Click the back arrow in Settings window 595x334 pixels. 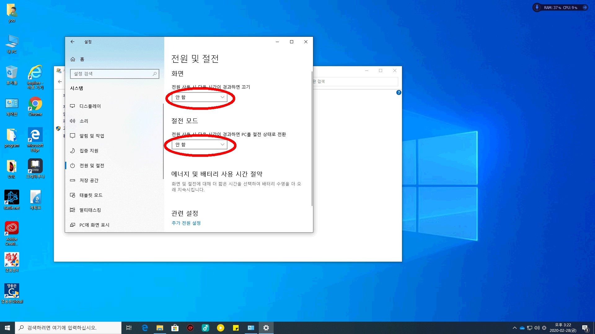click(72, 42)
